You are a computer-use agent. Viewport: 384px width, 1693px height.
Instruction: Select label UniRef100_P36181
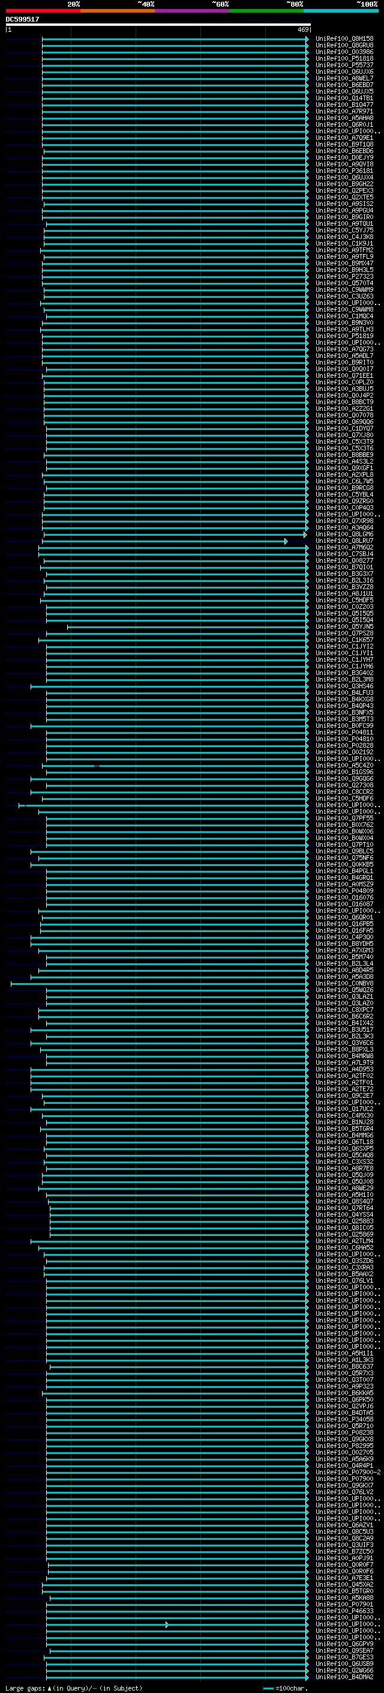(x=344, y=171)
